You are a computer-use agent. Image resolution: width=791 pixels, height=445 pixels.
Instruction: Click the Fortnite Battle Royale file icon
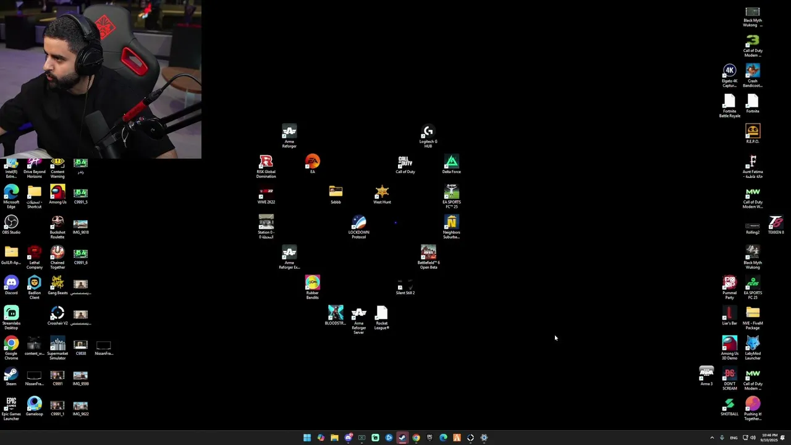pos(730,106)
